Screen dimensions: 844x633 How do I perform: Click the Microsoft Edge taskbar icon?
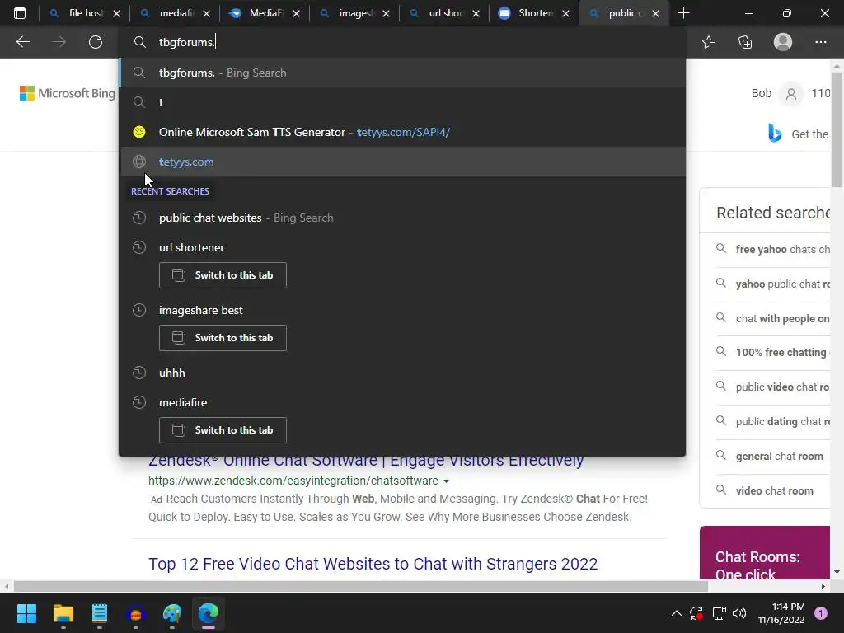[x=209, y=613]
